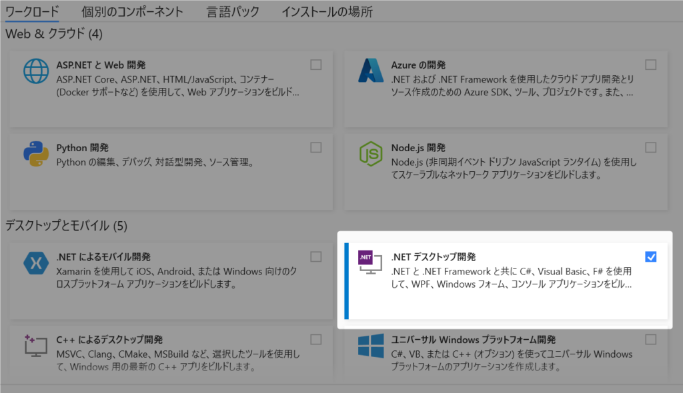The width and height of the screenshot is (683, 393).
Task: Click the Web & クラウド (4) heading
Action: (54, 34)
